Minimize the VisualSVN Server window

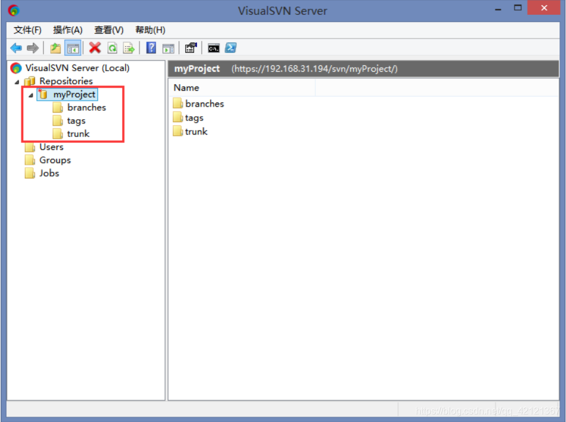click(x=498, y=9)
